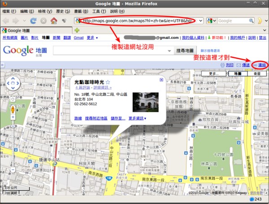Pan the map right with the arrow
Image resolution: width=269 pixels, height=204 pixels.
coord(18,83)
